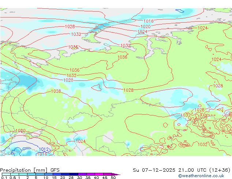Select the 20–25 mm legend swatch

65,174
